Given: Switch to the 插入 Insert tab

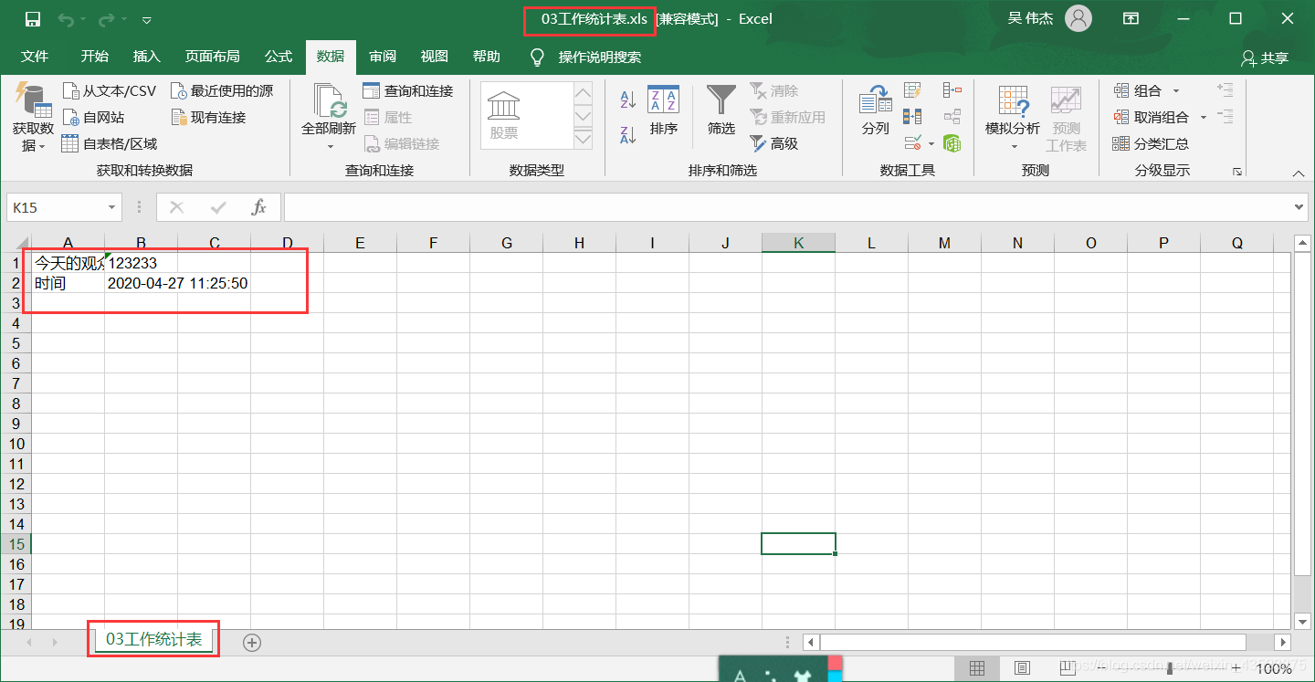Looking at the screenshot, I should [x=146, y=57].
